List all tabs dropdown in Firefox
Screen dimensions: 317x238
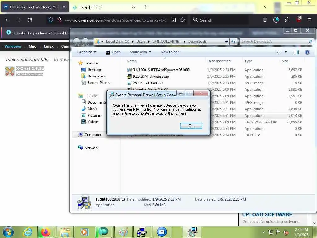pyautogui.click(x=266, y=7)
